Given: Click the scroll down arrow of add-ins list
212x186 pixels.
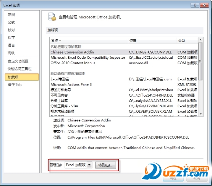Looking at the screenshot, I should [201, 114].
